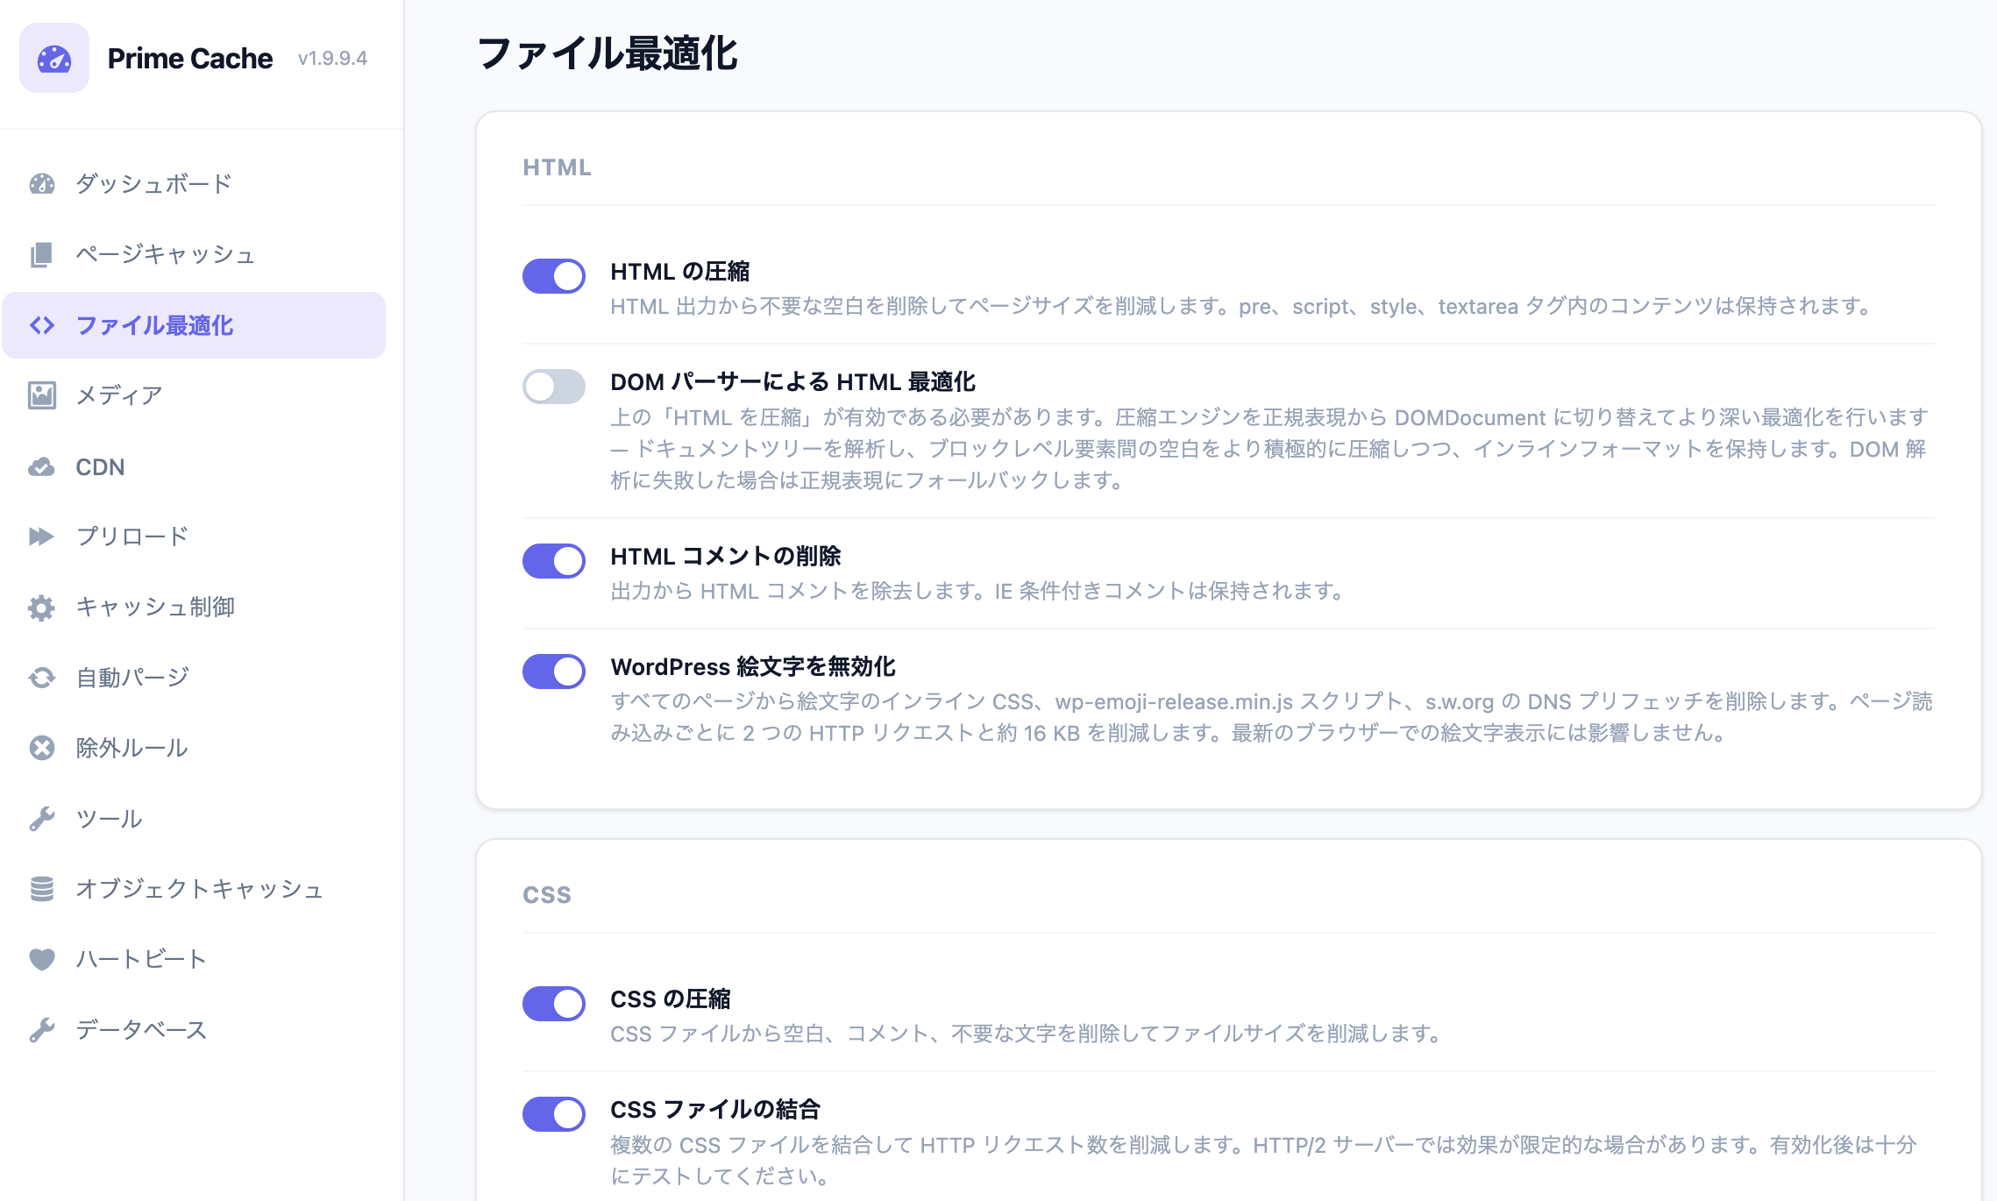
Task: Open the ツール page
Action: [x=194, y=819]
